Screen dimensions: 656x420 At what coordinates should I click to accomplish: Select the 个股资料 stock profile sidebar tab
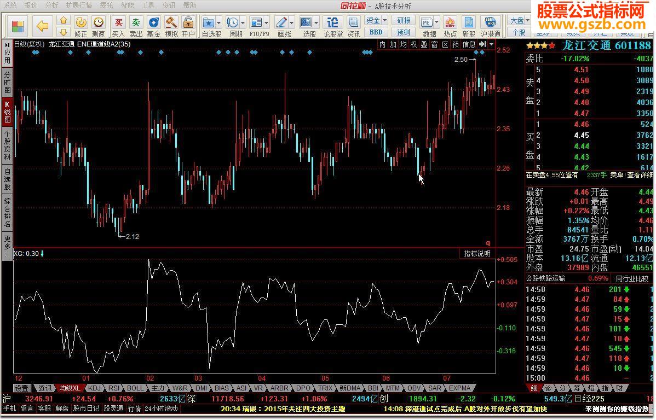tap(7, 145)
